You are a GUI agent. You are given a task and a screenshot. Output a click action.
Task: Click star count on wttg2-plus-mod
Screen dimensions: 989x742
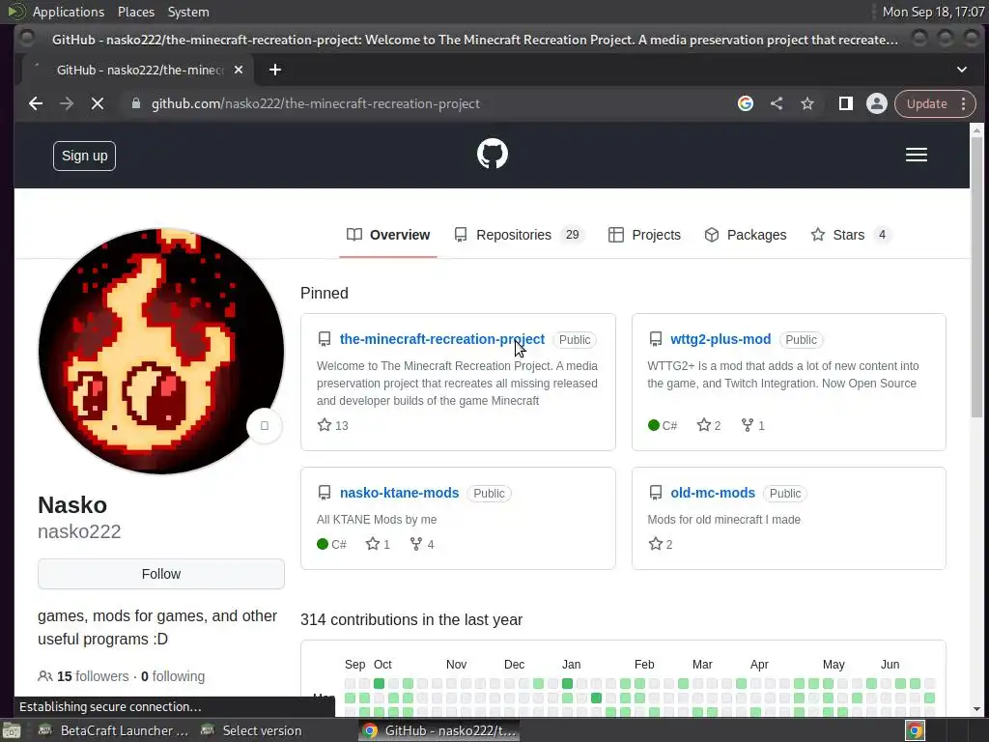pos(709,425)
